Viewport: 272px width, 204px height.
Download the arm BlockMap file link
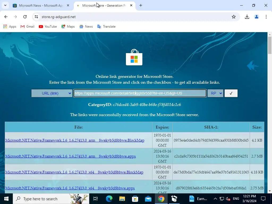[x=75, y=140]
